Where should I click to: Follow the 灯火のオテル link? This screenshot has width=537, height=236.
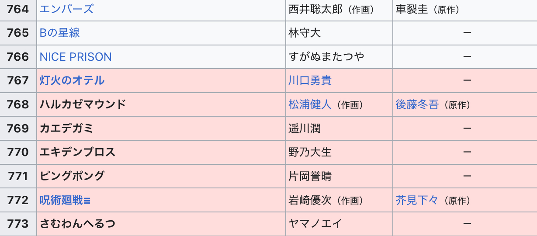click(72, 80)
